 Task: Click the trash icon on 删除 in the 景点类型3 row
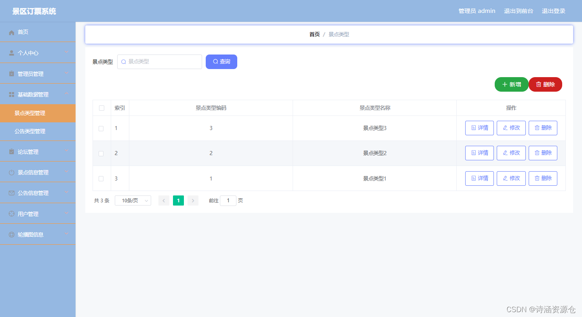point(537,128)
